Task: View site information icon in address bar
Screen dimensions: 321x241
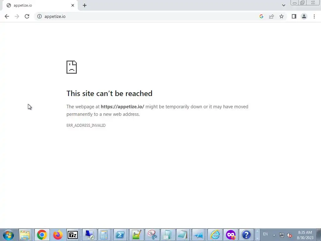Action: (x=39, y=16)
